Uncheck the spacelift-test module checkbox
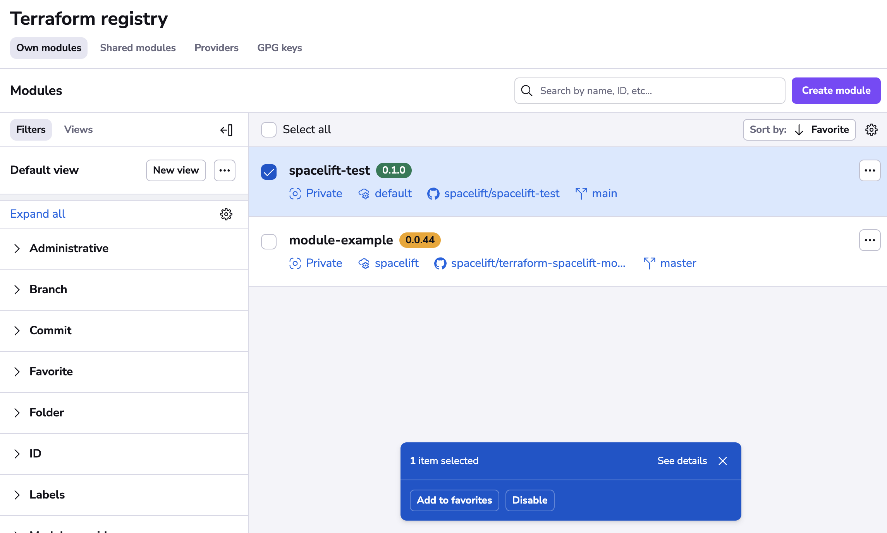 (x=268, y=171)
